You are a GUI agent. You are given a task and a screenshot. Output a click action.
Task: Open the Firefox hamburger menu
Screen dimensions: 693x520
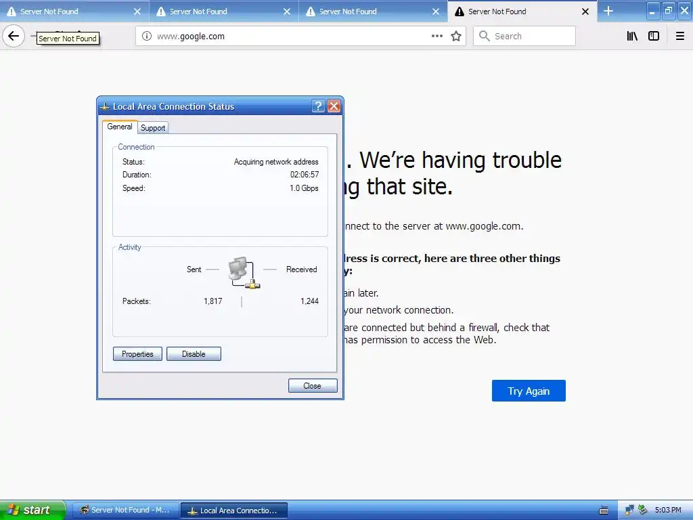pos(679,37)
